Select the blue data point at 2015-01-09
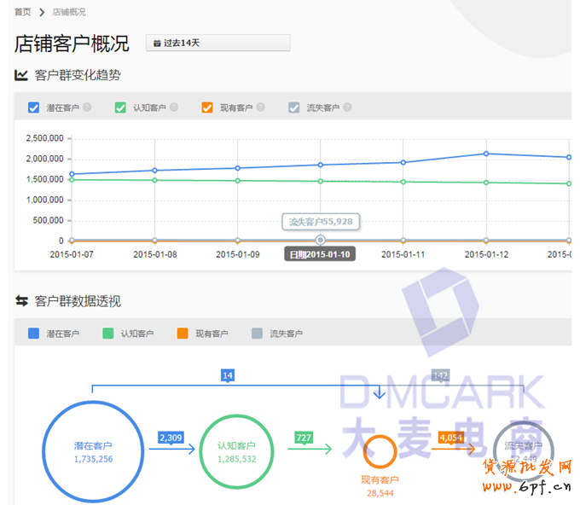The height and width of the screenshot is (505, 580). coord(238,168)
